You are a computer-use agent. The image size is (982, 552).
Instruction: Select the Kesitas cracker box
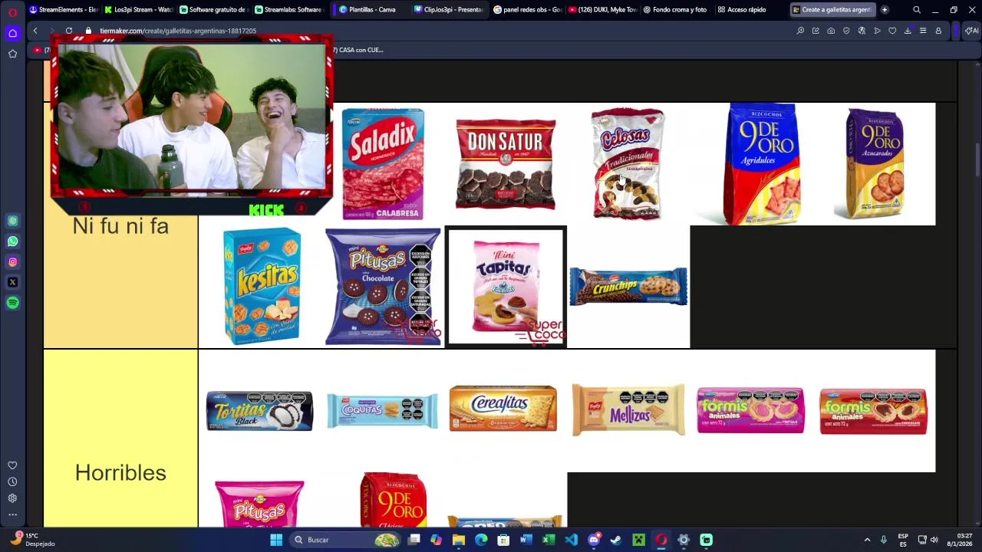(262, 287)
